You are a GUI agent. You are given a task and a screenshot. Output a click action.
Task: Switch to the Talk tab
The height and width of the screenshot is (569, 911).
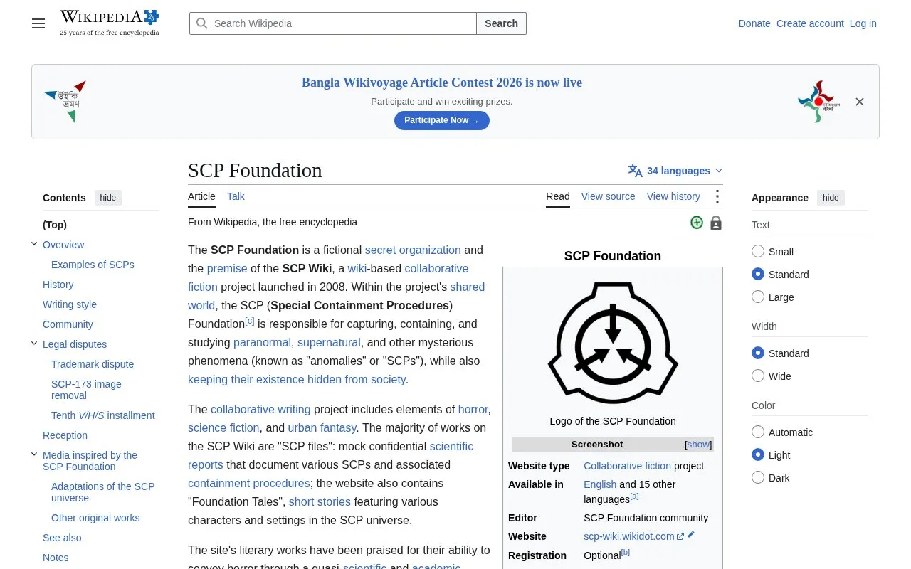(x=236, y=196)
